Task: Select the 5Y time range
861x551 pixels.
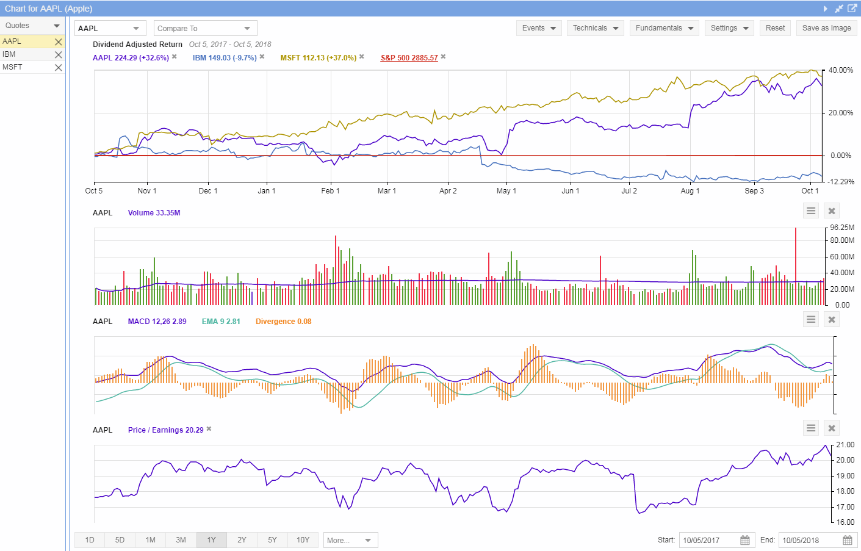Action: click(x=273, y=540)
